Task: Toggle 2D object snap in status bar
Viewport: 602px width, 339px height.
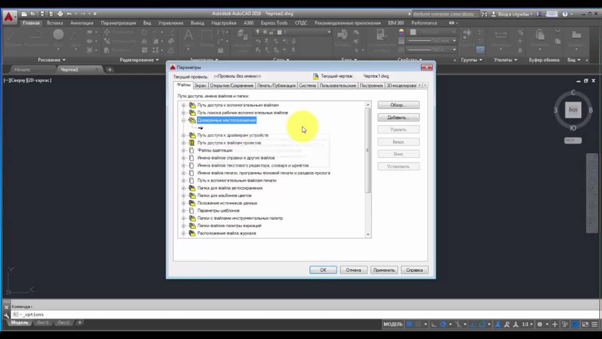Action: point(482,324)
